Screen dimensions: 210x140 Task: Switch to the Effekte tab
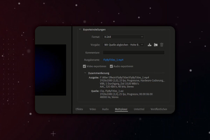[79, 109]
